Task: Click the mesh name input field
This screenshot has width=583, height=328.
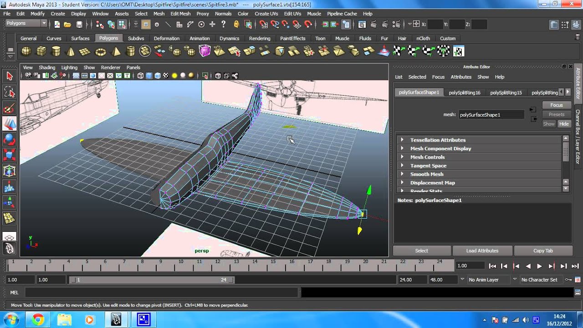Action: pos(491,115)
